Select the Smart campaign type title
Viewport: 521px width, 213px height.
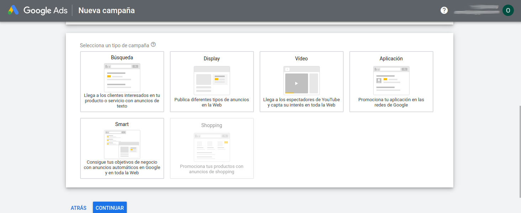tap(122, 124)
